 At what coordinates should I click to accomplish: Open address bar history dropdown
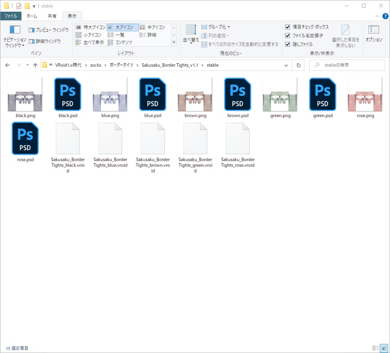click(x=286, y=65)
